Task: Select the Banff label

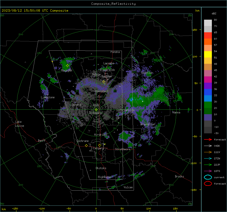Action: pos(42,140)
